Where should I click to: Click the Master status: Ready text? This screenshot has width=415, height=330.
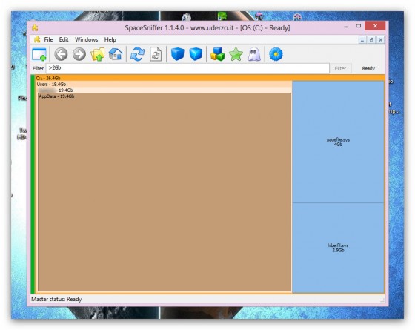(x=56, y=299)
